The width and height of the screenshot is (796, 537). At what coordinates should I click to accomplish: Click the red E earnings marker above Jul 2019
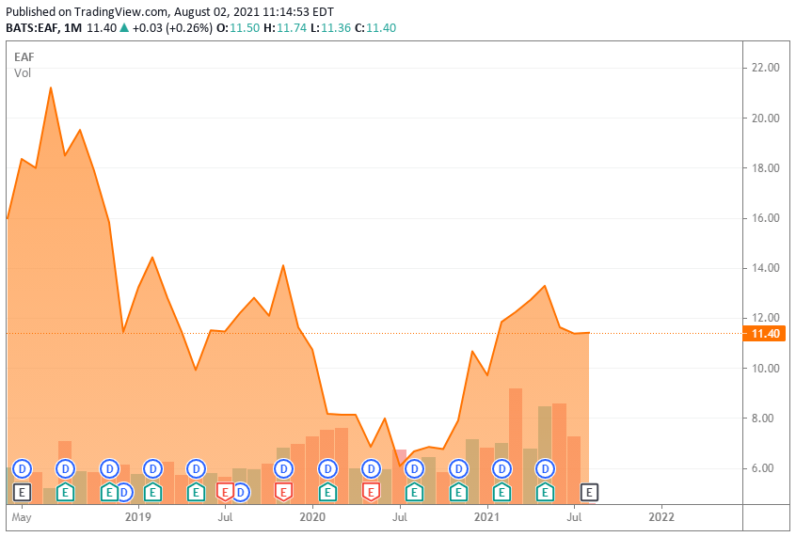coord(225,492)
